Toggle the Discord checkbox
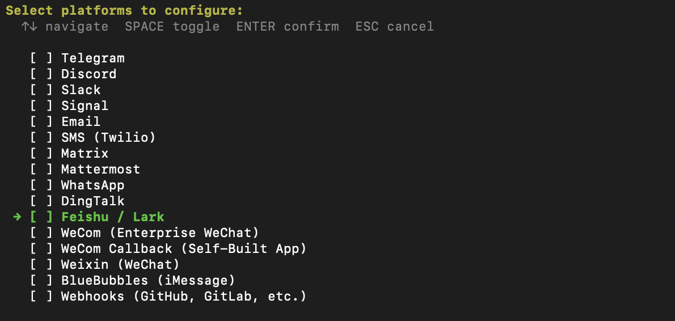Viewport: 675px width, 321px height. 41,74
